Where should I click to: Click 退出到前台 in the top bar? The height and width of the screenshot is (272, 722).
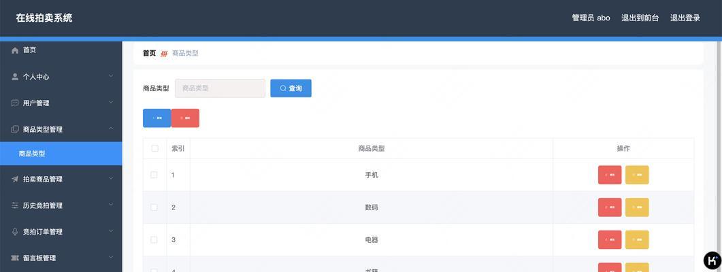coord(640,18)
